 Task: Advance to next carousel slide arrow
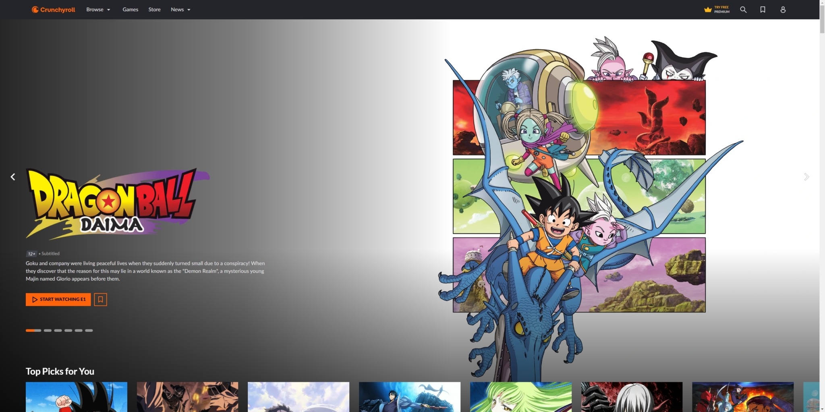pyautogui.click(x=806, y=177)
